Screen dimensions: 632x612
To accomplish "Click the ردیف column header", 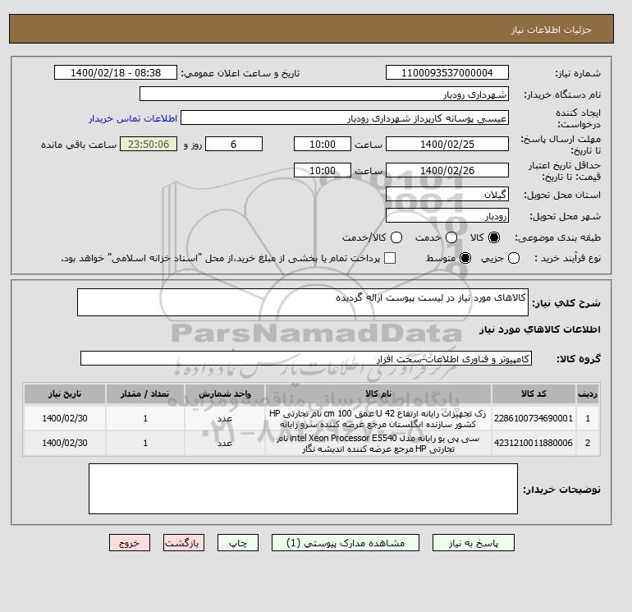I will point(587,393).
